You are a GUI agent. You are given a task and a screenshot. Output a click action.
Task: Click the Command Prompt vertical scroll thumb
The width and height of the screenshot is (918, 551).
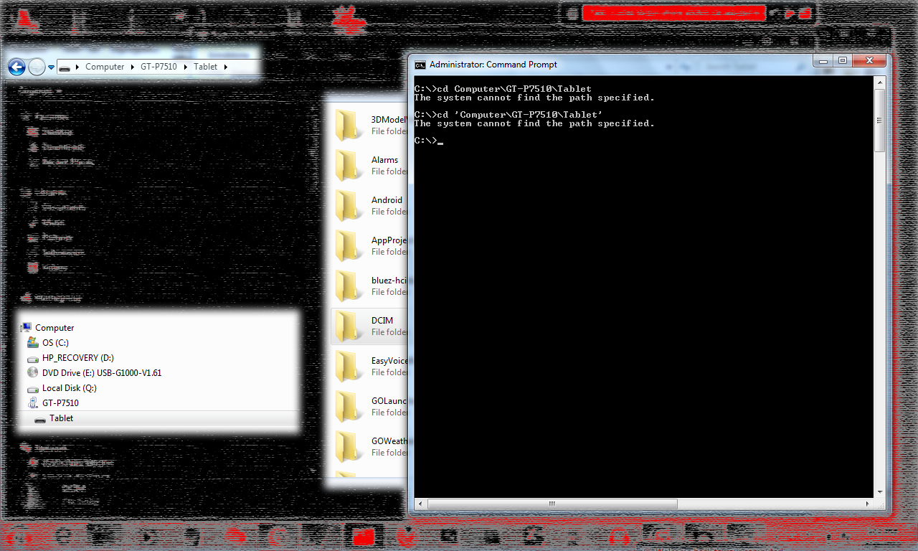pyautogui.click(x=880, y=121)
